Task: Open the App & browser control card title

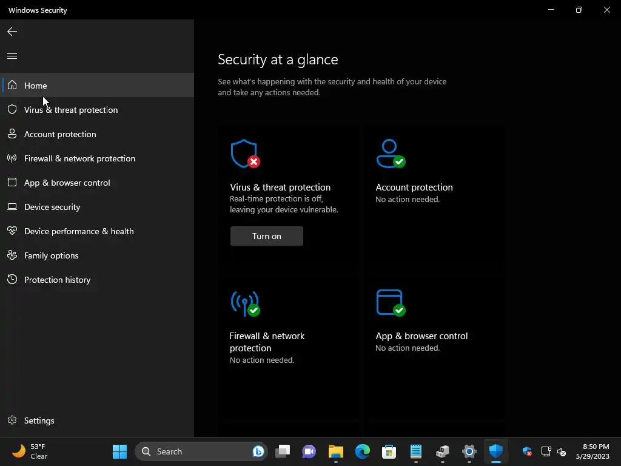Action: pos(421,336)
